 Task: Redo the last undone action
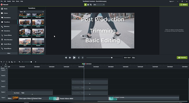pyautogui.click(x=4, y=62)
